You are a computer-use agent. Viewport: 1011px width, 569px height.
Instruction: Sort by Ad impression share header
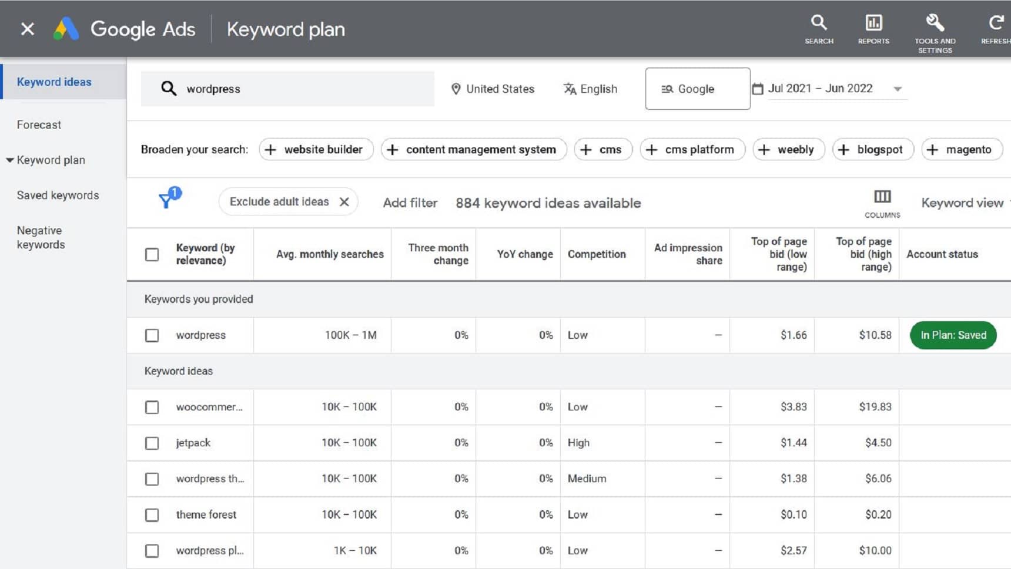tap(688, 254)
